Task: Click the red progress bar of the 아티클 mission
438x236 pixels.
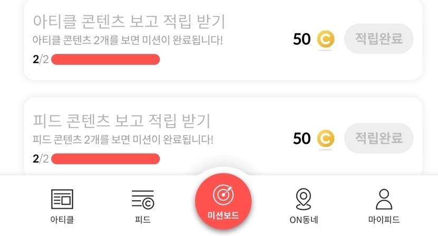Action: pos(106,60)
